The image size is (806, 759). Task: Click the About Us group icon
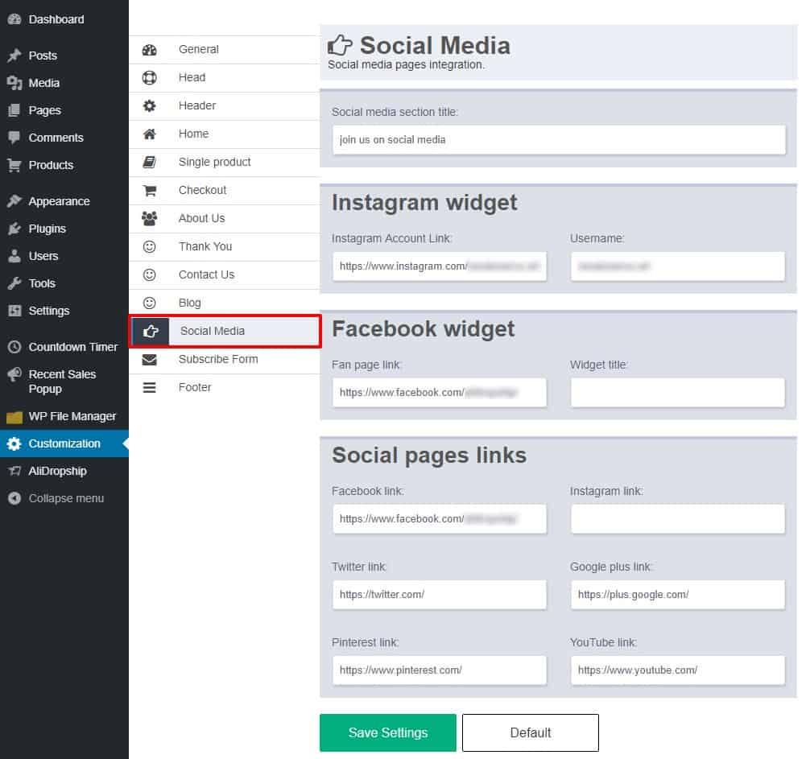pos(150,218)
